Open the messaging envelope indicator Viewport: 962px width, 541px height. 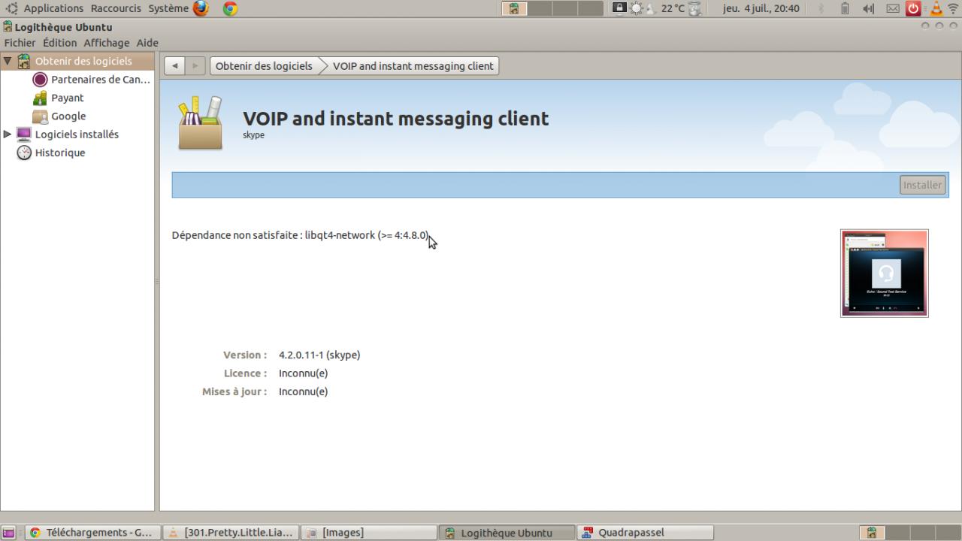point(892,8)
